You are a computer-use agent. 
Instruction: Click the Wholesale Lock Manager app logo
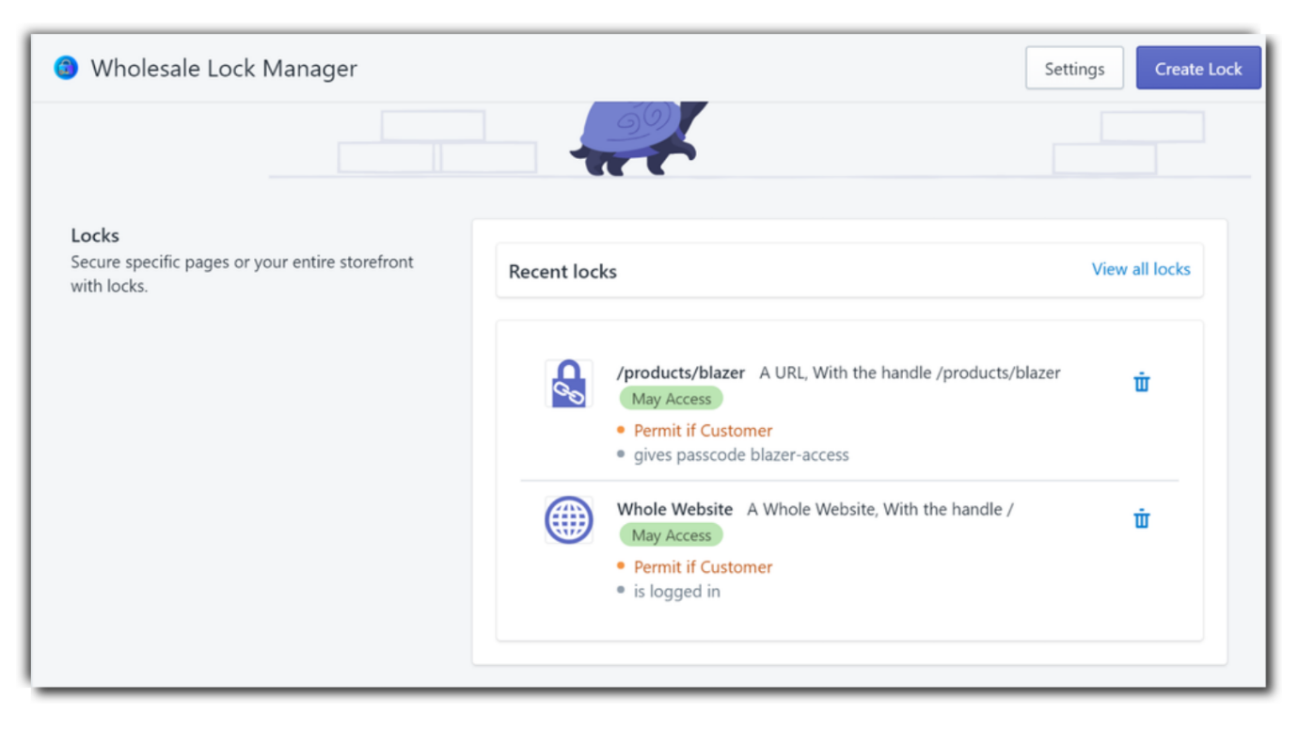tap(66, 68)
